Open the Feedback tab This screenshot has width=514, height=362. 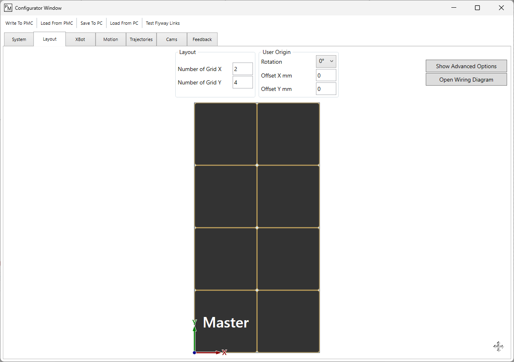[x=202, y=39]
